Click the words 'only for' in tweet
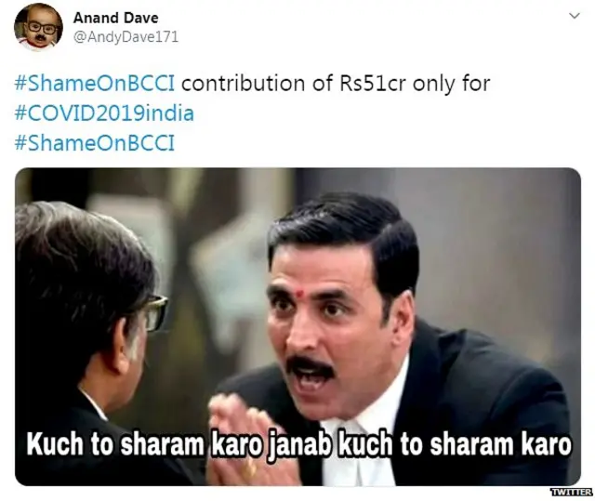 452,85
